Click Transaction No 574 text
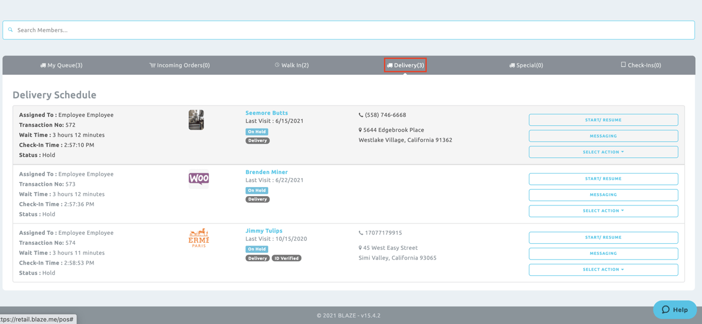 pos(47,243)
